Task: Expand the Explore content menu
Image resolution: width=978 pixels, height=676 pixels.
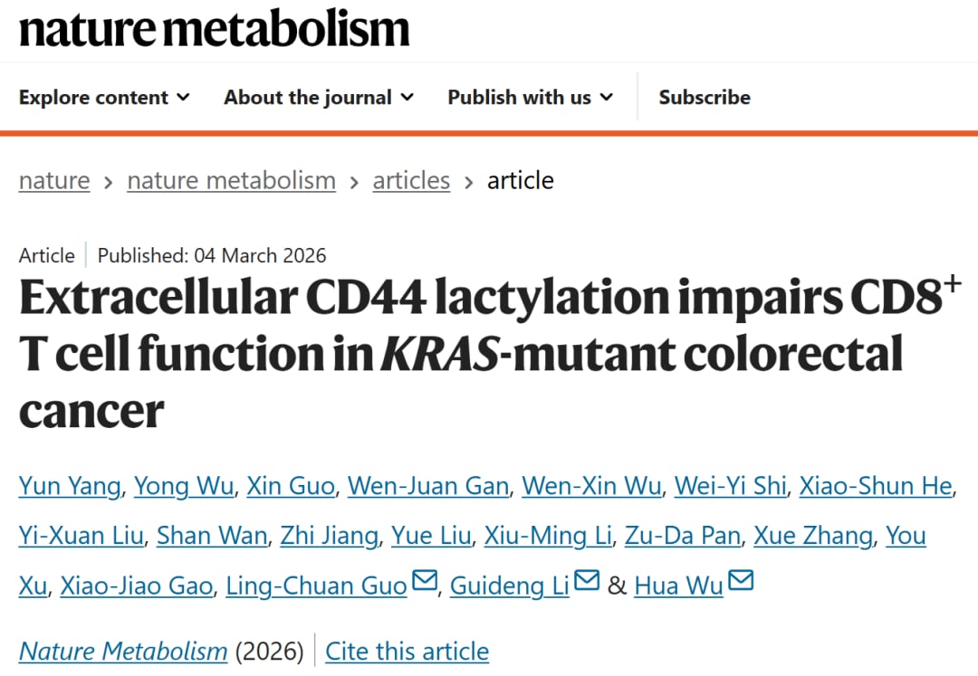Action: pos(104,98)
